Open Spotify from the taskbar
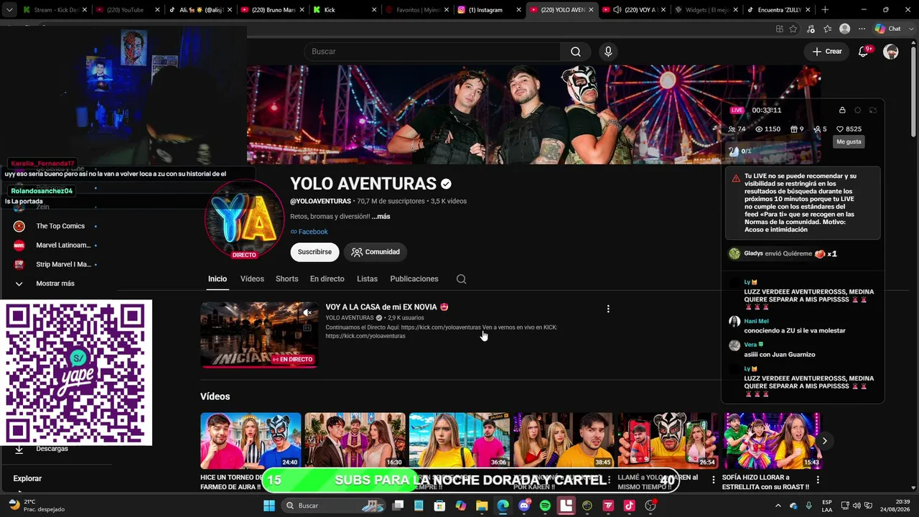The image size is (919, 517). pyautogui.click(x=545, y=506)
